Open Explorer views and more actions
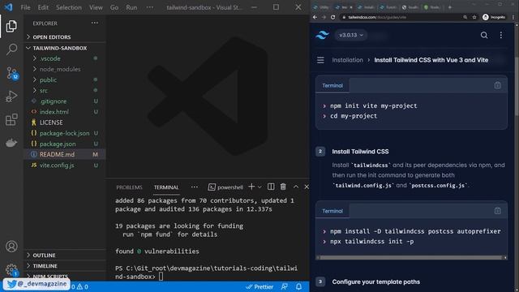The height and width of the screenshot is (292, 519). 95,24
